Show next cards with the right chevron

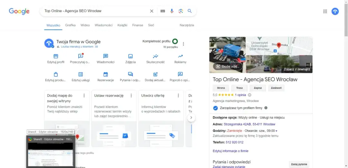191,118
